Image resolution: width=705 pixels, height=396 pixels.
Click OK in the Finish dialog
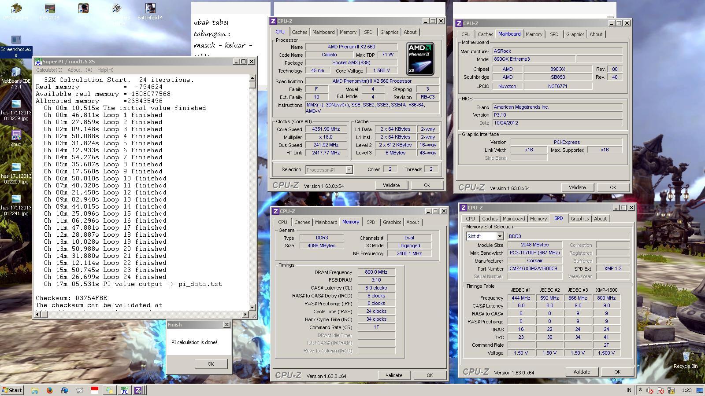pos(211,364)
